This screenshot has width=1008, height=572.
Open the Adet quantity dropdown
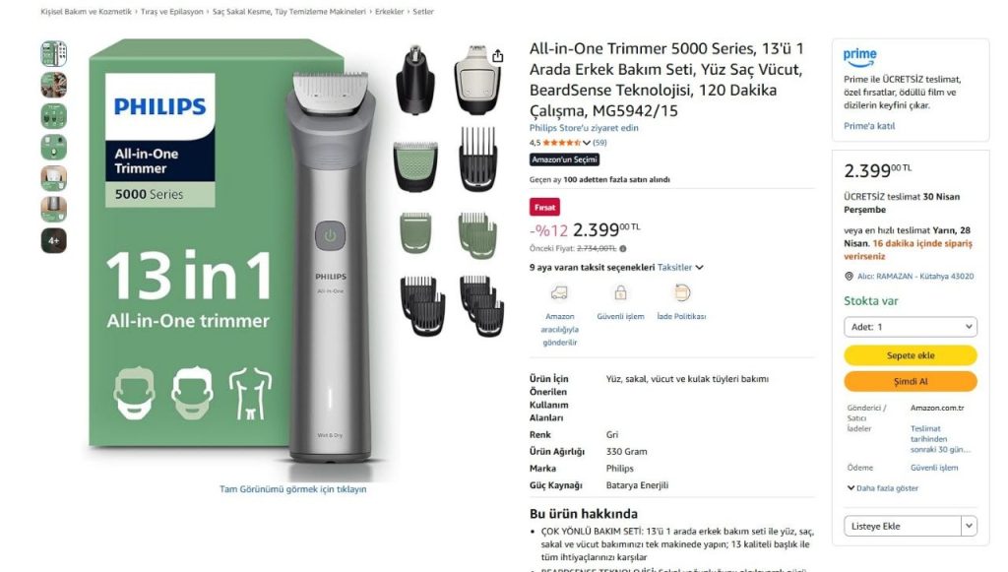click(x=911, y=327)
